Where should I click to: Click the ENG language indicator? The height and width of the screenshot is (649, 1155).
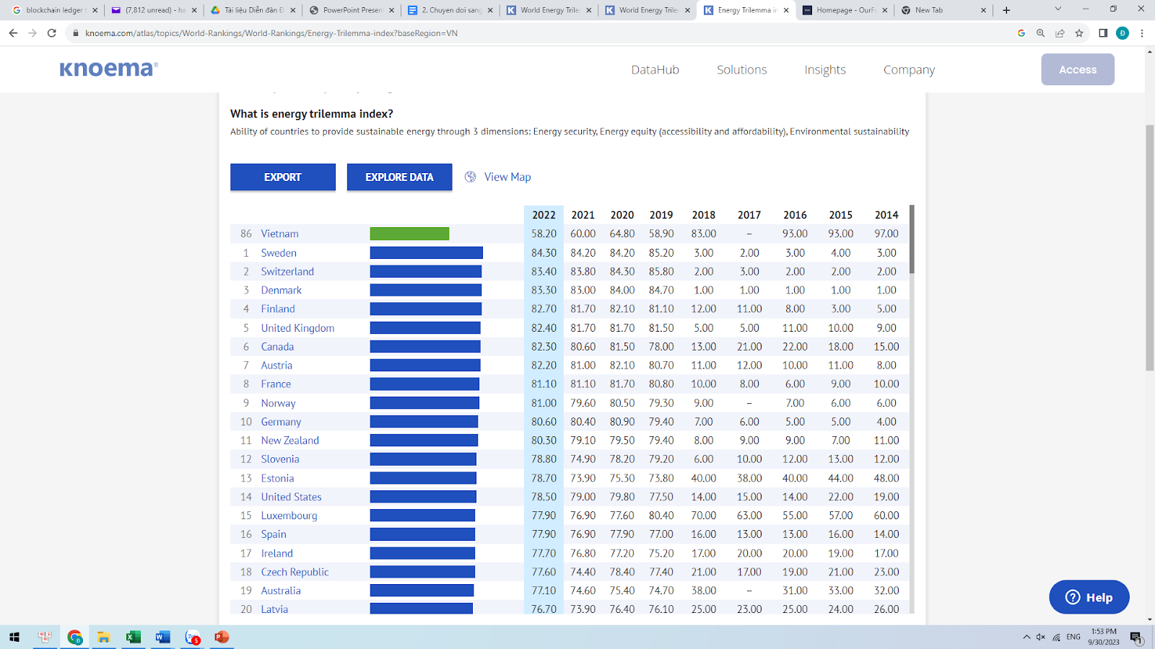1073,637
